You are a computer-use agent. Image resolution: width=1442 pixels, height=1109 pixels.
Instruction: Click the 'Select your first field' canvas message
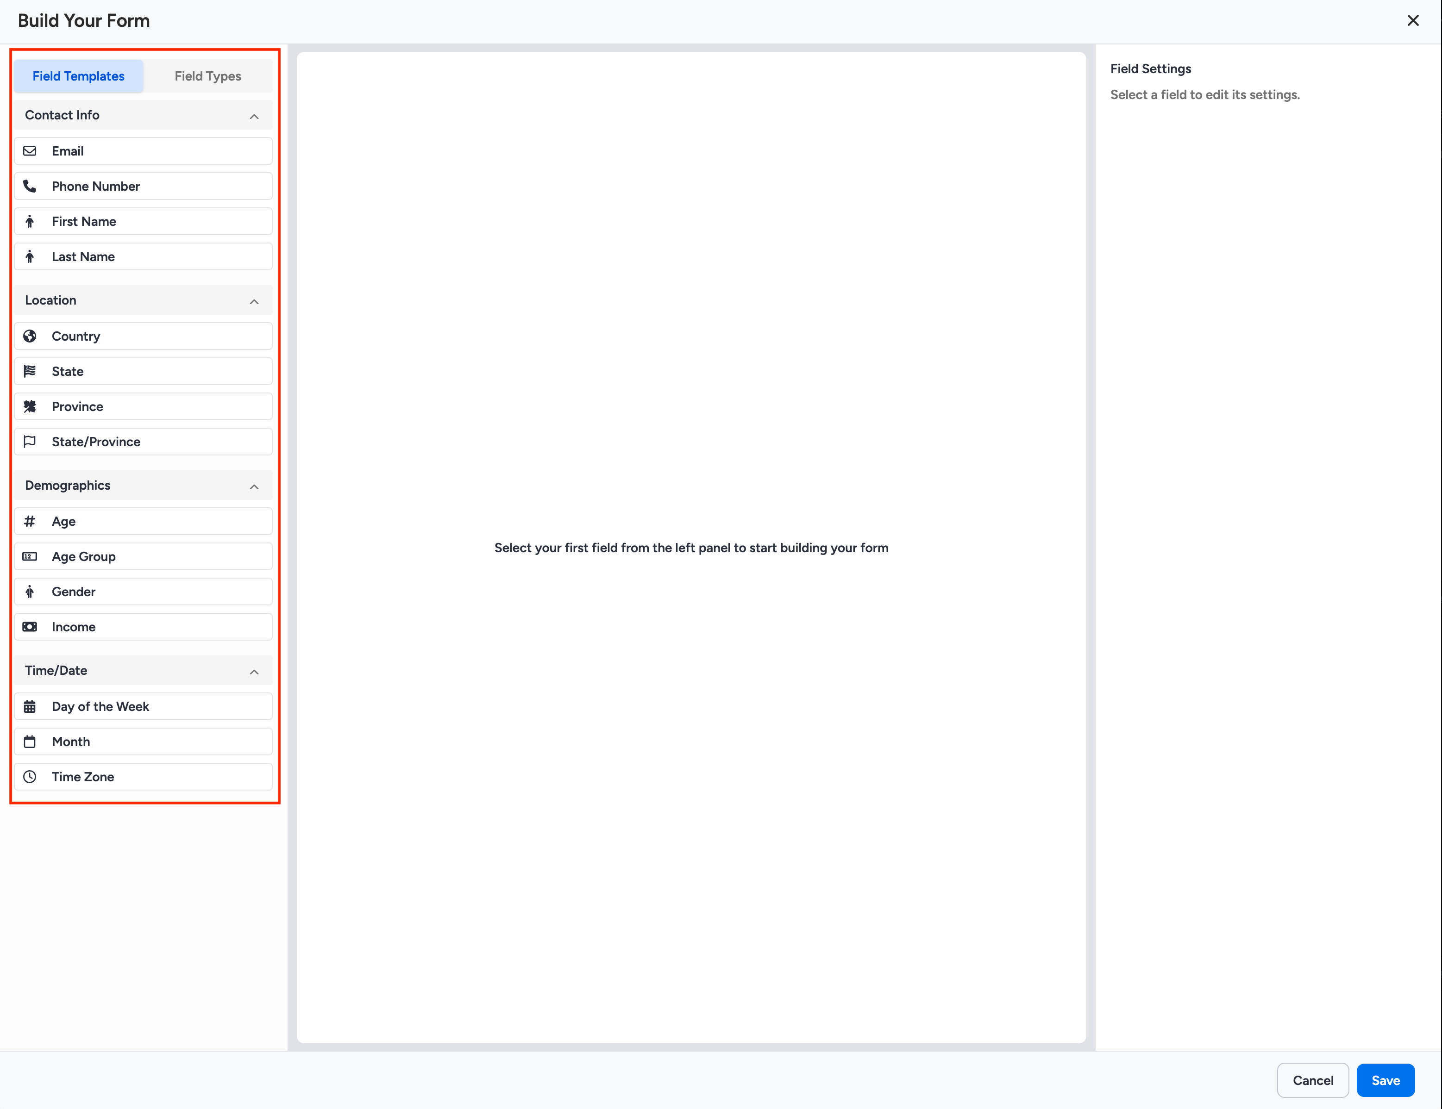point(691,548)
